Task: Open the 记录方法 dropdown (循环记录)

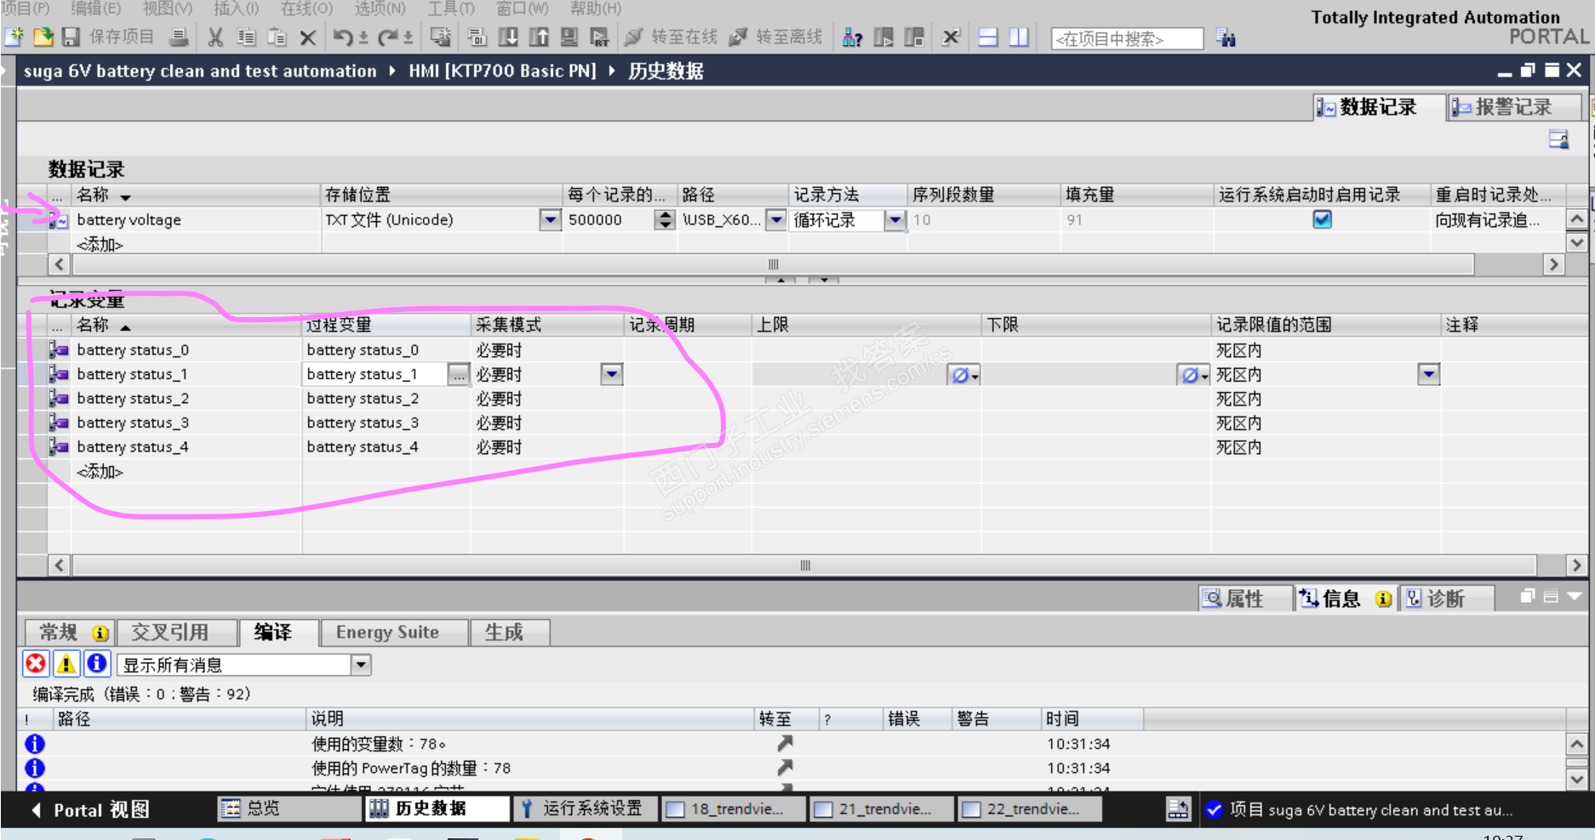Action: 894,219
